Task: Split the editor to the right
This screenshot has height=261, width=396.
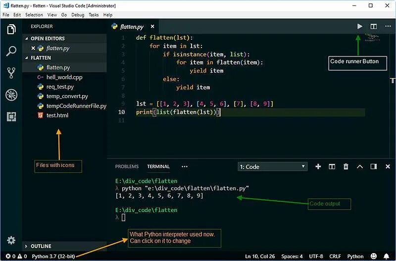Action: pyautogui.click(x=374, y=26)
